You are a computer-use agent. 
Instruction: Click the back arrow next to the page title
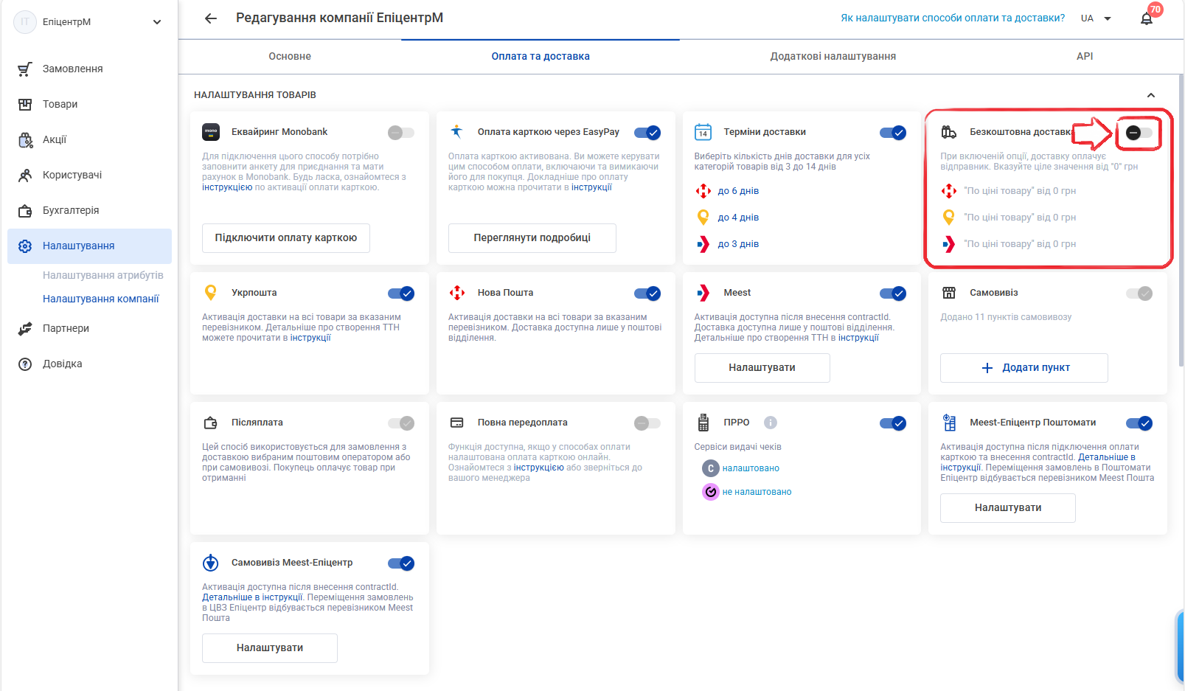(211, 18)
